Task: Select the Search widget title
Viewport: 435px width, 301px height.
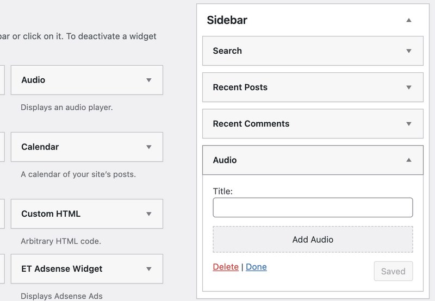Action: pyautogui.click(x=227, y=51)
